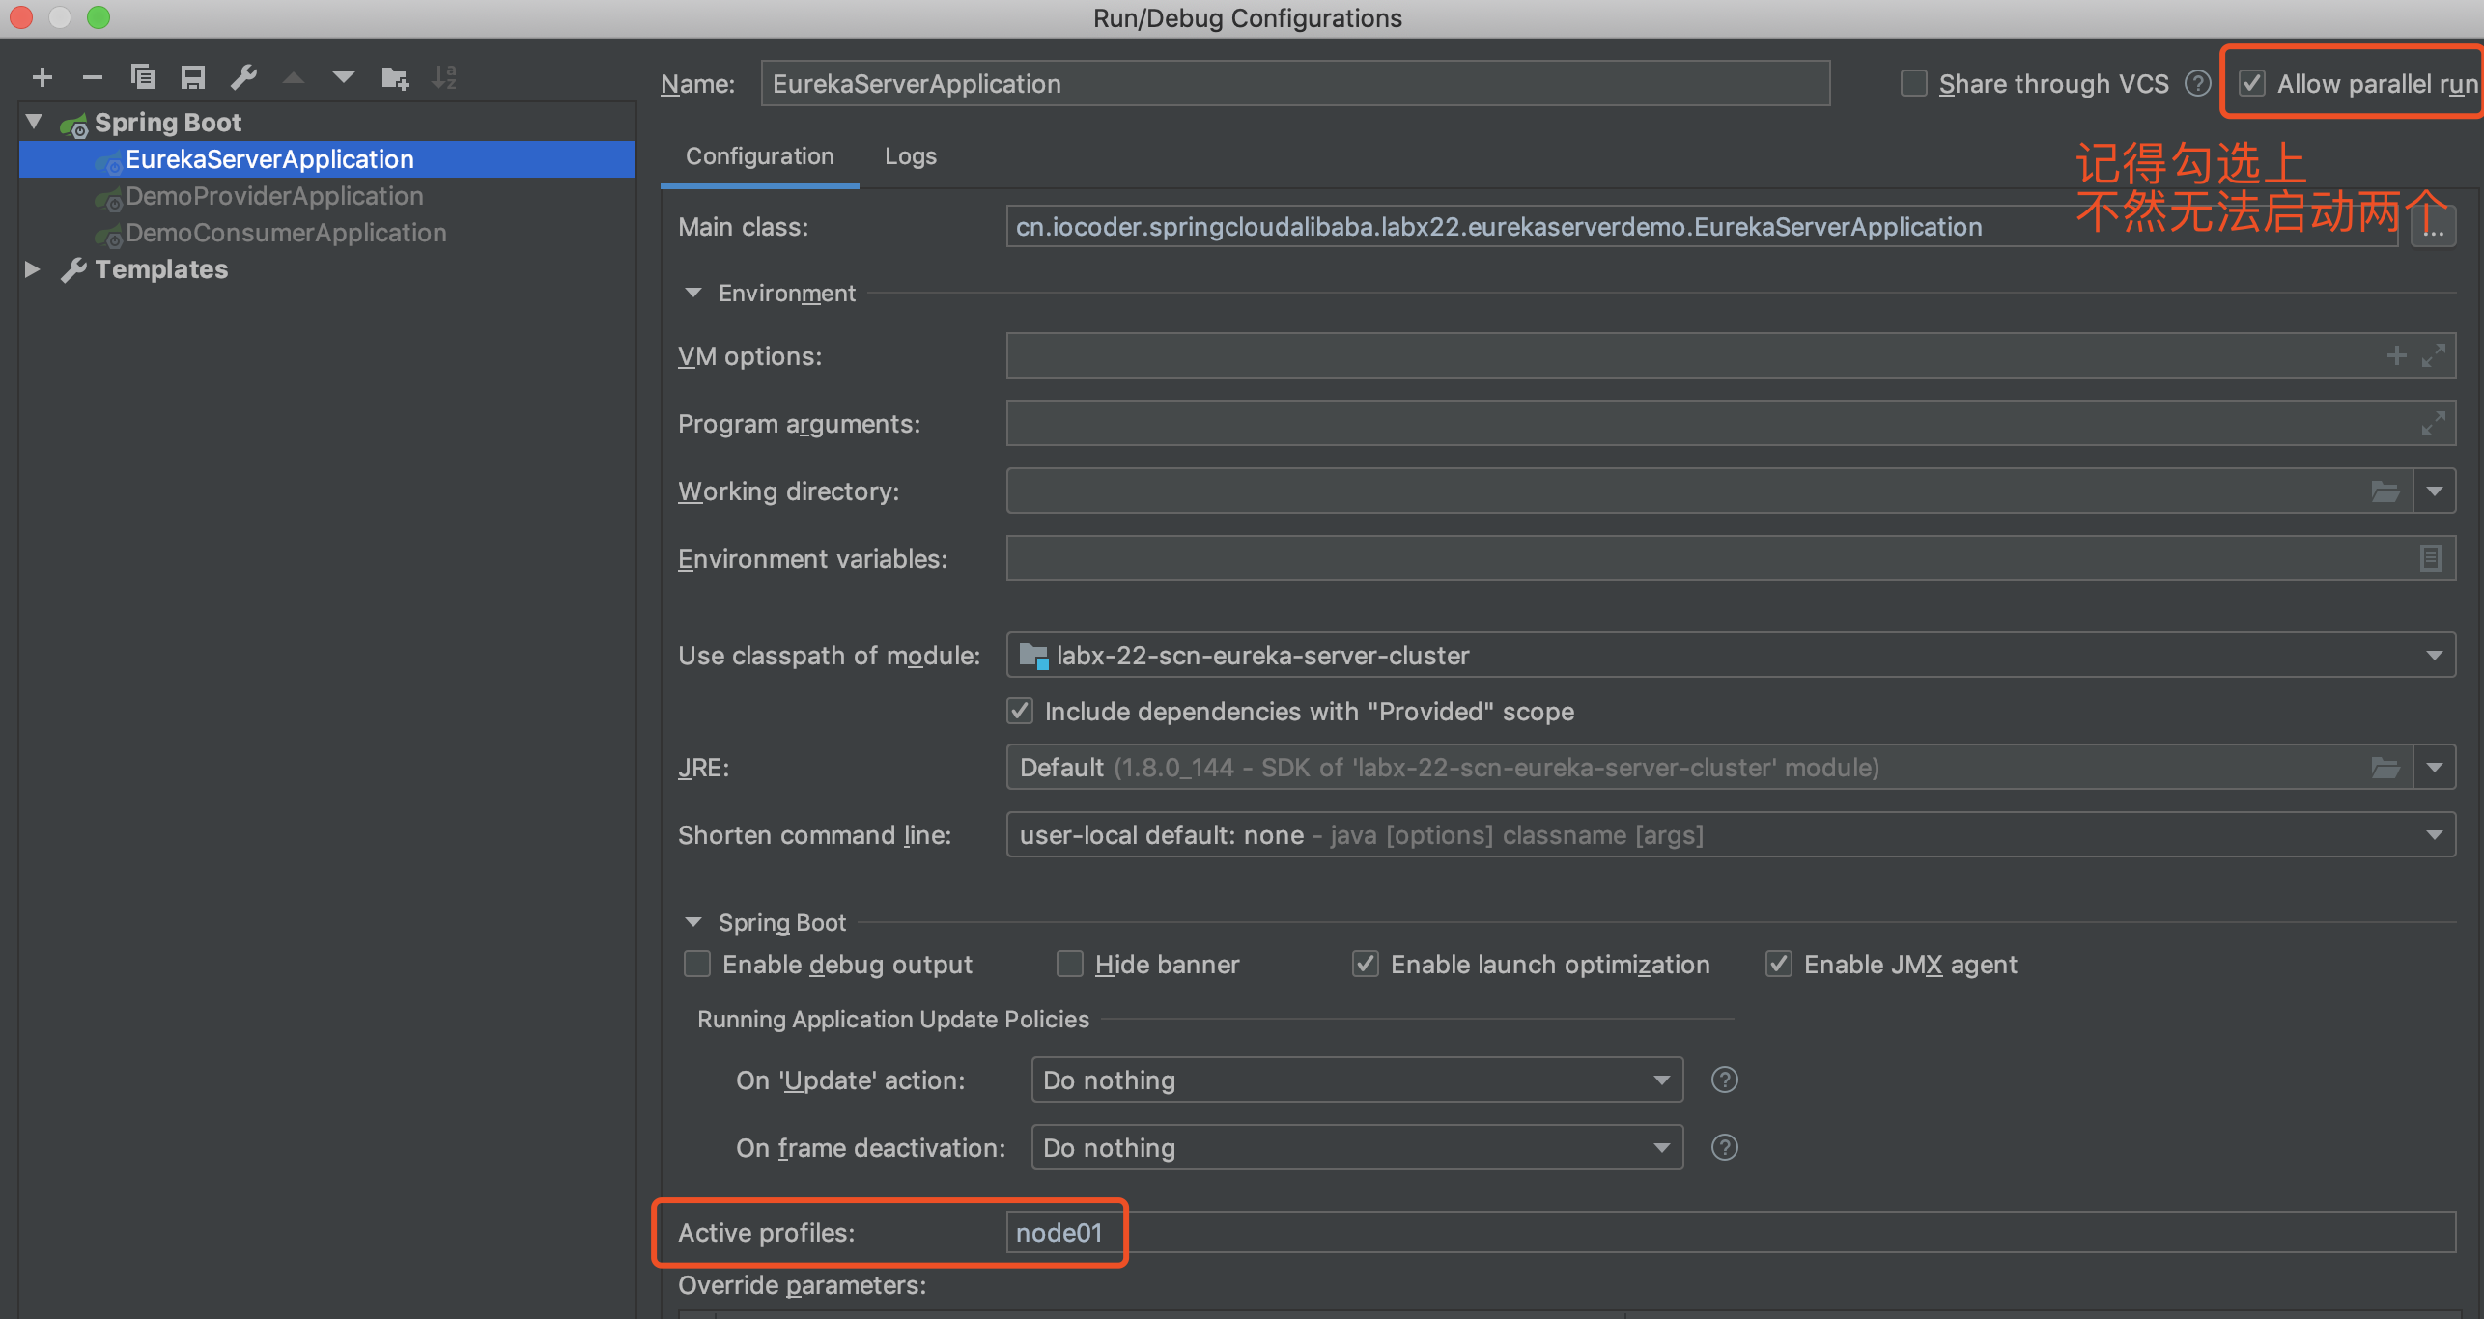
Task: Switch to the Logs tab
Action: pos(910,156)
